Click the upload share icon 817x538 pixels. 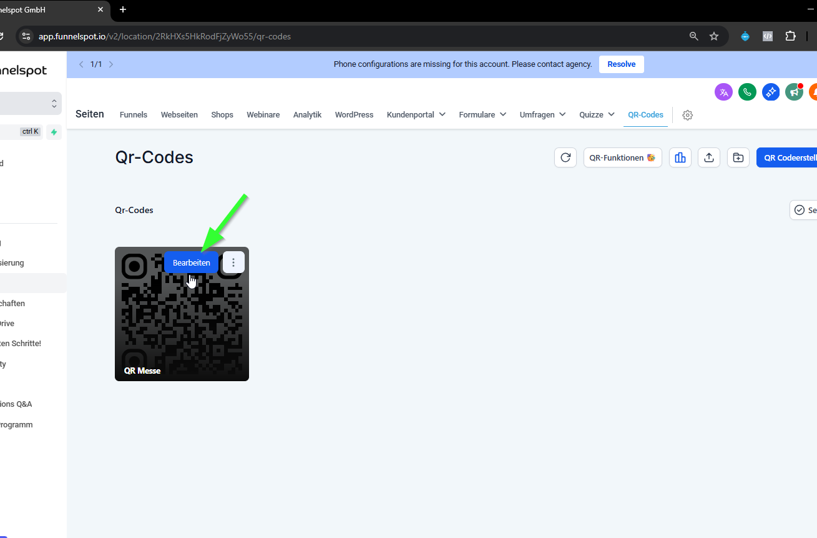709,157
